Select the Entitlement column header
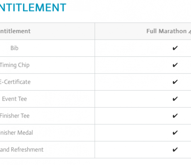Viewport: 191px width, 165px height. click(x=15, y=31)
